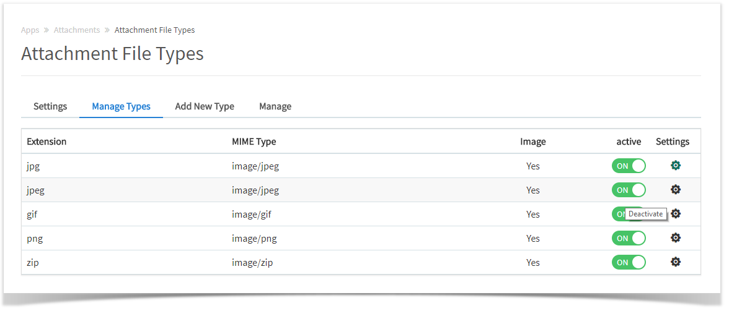Click the MIME Type column header
The height and width of the screenshot is (311, 729).
click(254, 142)
